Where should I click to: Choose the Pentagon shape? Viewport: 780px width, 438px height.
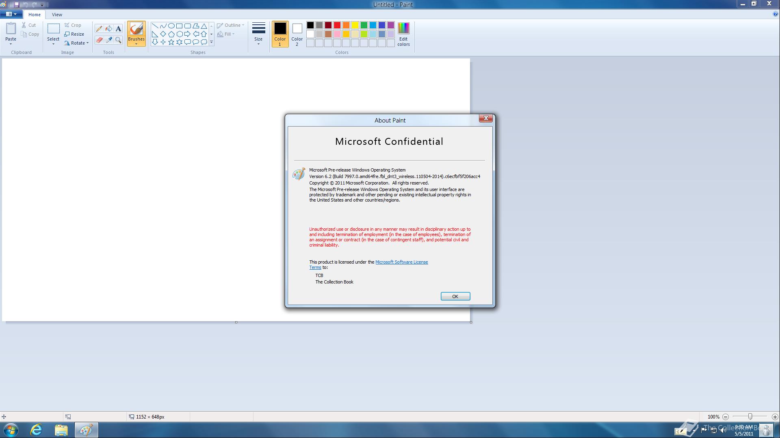pos(171,34)
